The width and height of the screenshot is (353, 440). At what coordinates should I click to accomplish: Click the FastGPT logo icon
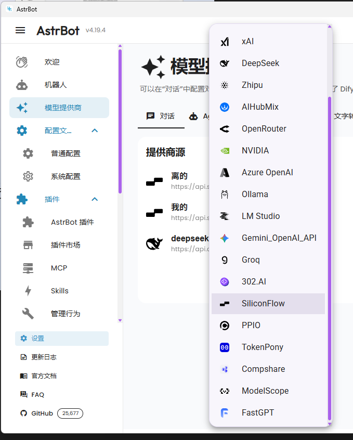click(x=225, y=413)
